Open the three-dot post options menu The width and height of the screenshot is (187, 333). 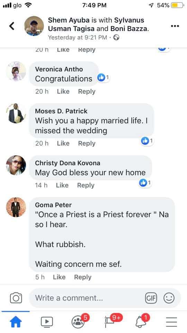click(x=175, y=26)
